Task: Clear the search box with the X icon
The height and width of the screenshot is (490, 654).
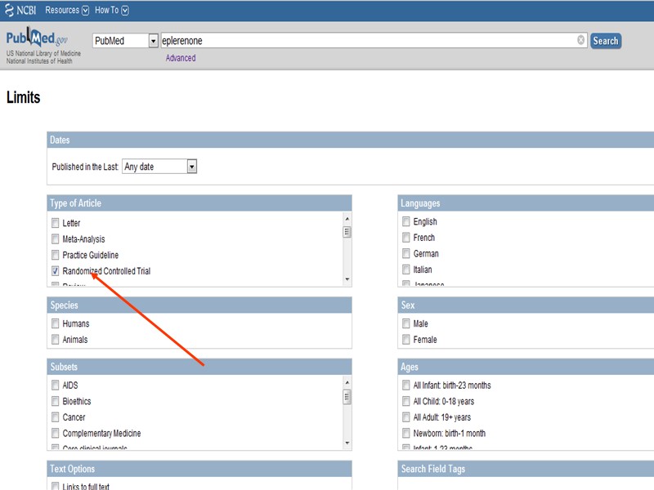Action: point(580,40)
